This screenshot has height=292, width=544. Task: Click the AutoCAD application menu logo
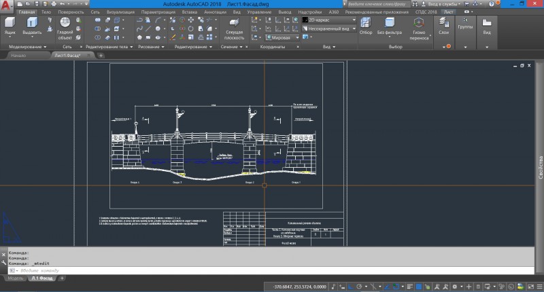tap(7, 5)
